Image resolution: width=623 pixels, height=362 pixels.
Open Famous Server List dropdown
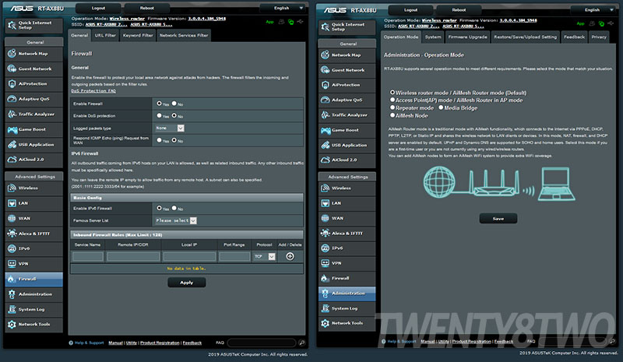click(176, 220)
